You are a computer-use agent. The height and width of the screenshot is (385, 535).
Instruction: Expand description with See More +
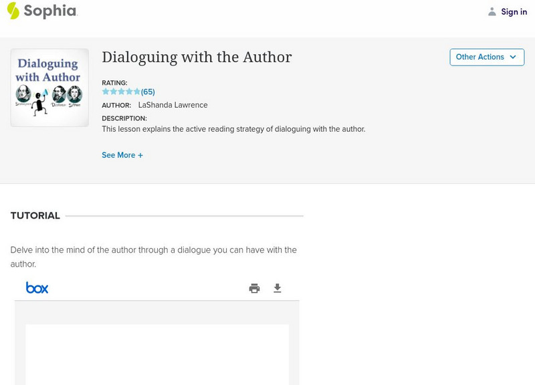coord(122,155)
